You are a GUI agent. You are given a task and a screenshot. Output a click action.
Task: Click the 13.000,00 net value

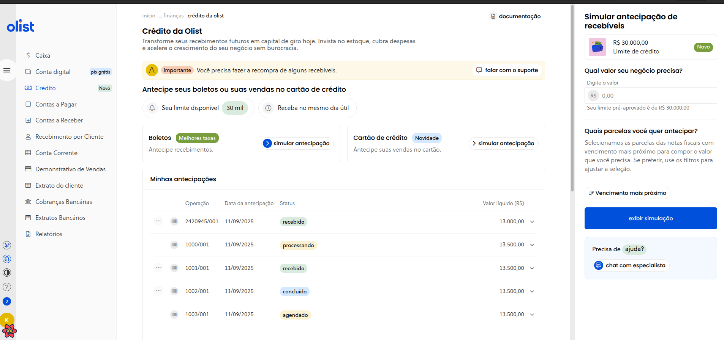[511, 221]
